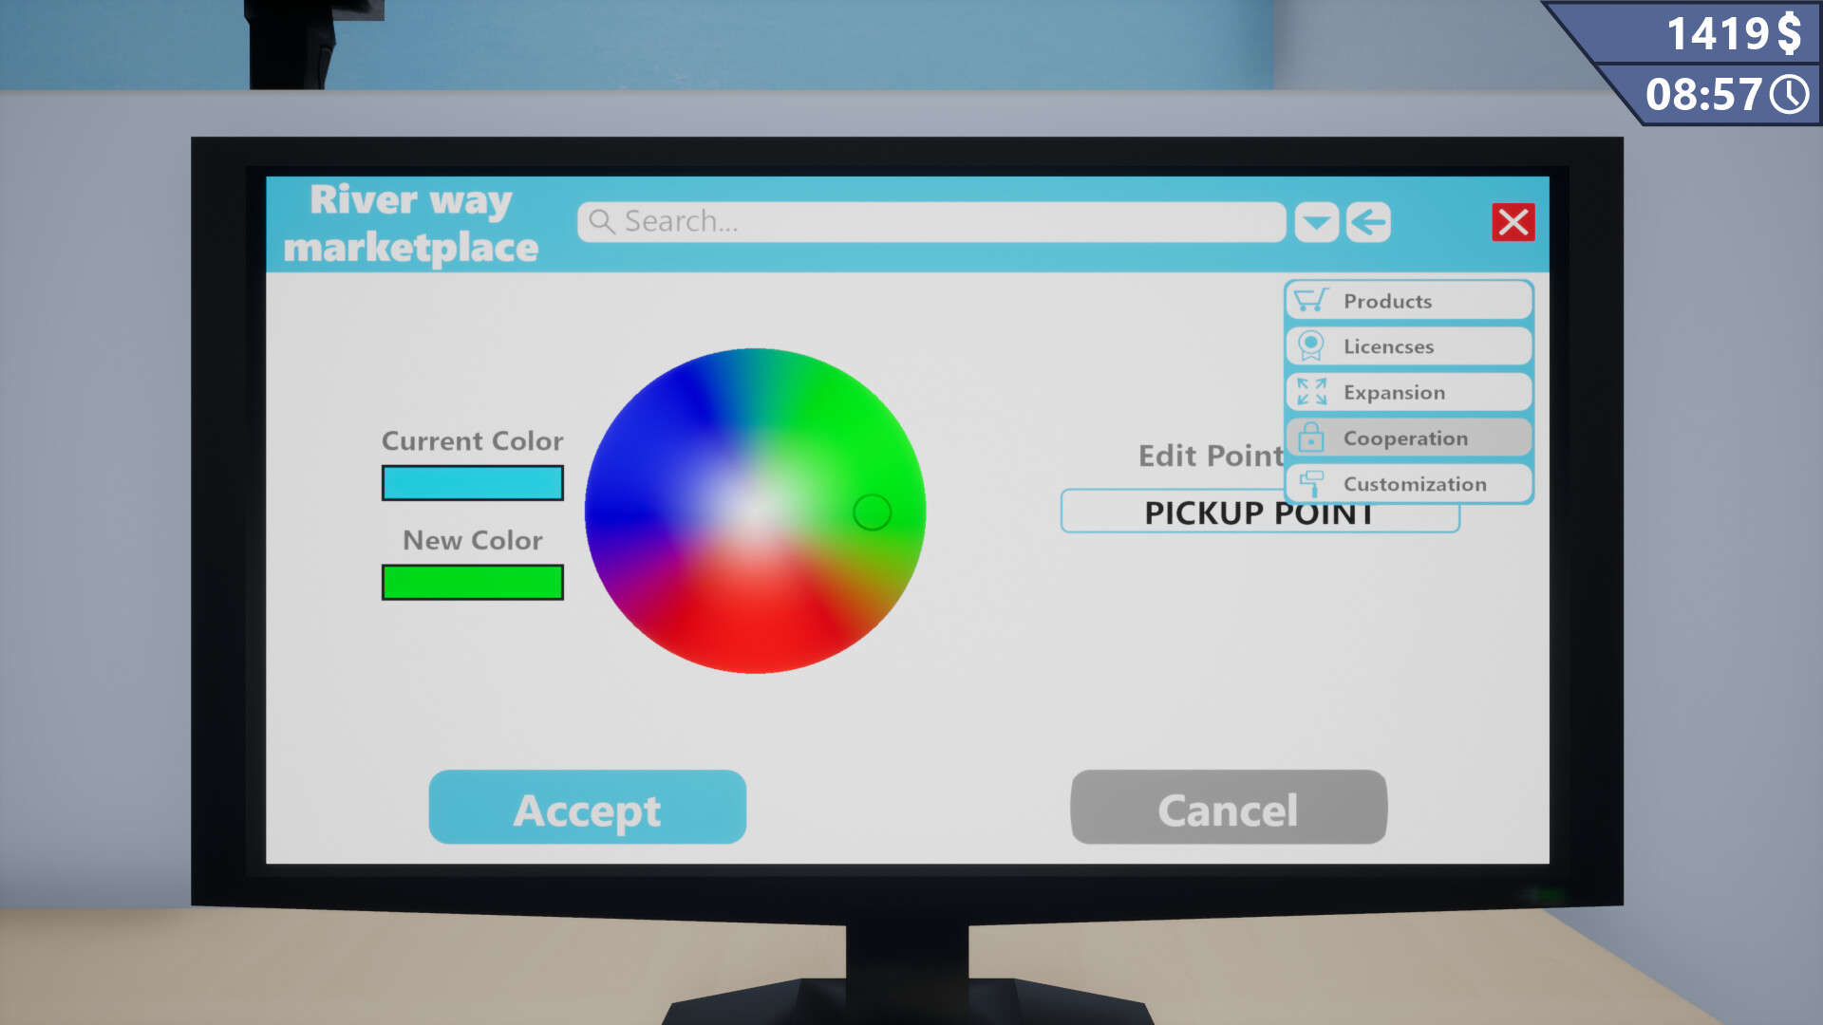Click the Customization icon in sidebar
Screen dimensions: 1823x1025
[x=1313, y=483]
